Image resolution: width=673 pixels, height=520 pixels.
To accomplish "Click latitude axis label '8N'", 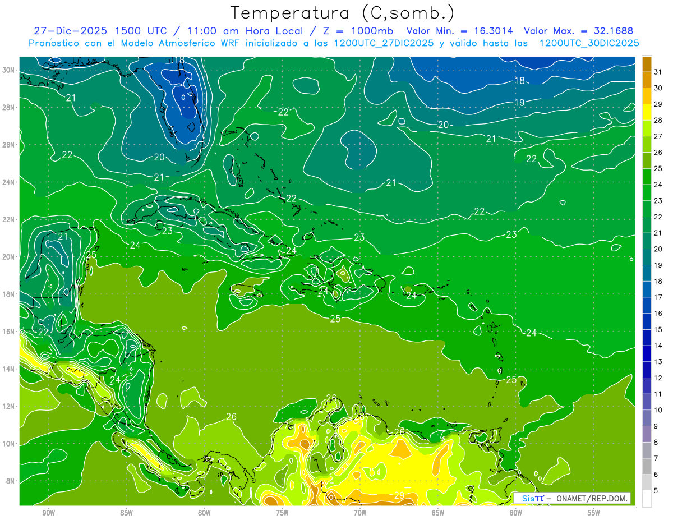I will pos(11,481).
